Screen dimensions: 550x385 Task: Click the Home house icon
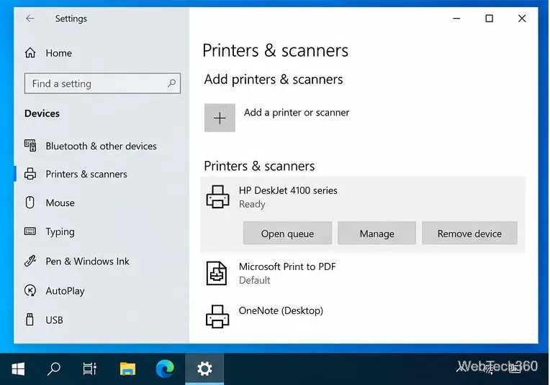tap(30, 53)
